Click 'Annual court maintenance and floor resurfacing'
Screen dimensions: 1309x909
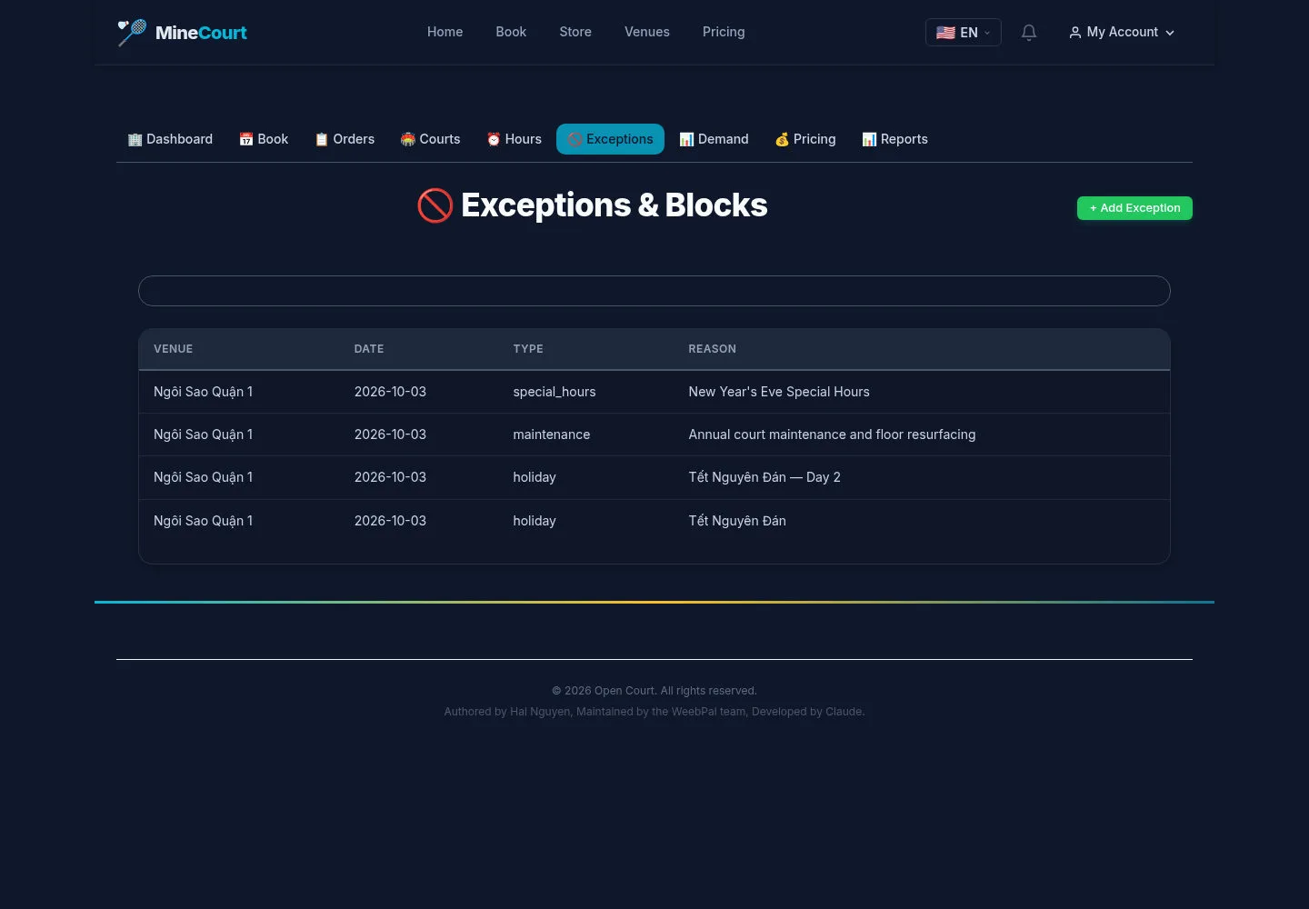(832, 435)
